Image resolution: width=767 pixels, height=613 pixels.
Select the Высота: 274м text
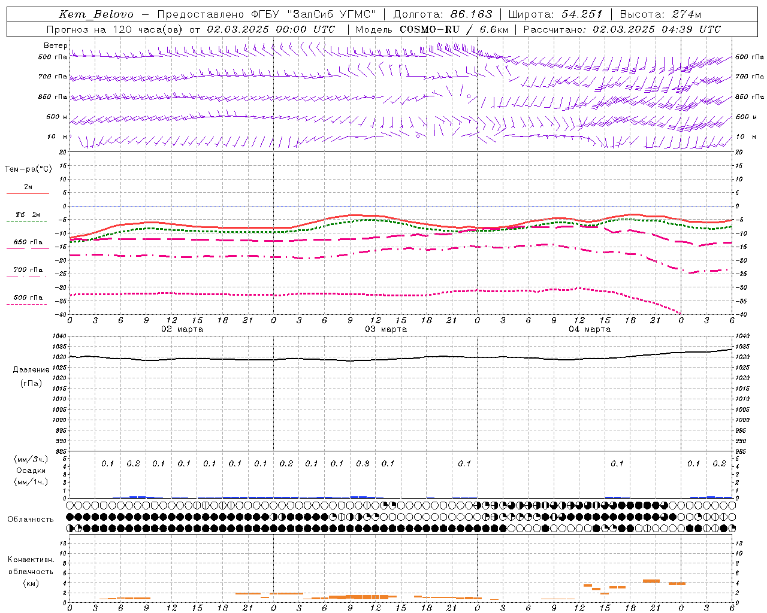point(660,14)
